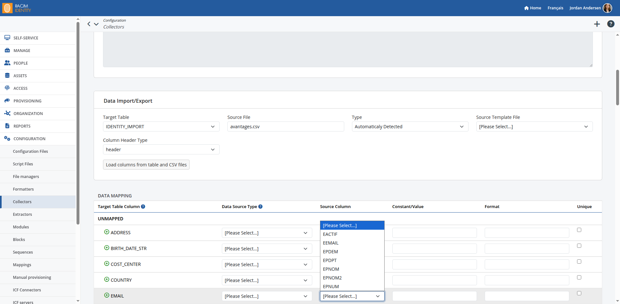Open the Source Template File dropdown
The width and height of the screenshot is (620, 304).
coord(534,127)
